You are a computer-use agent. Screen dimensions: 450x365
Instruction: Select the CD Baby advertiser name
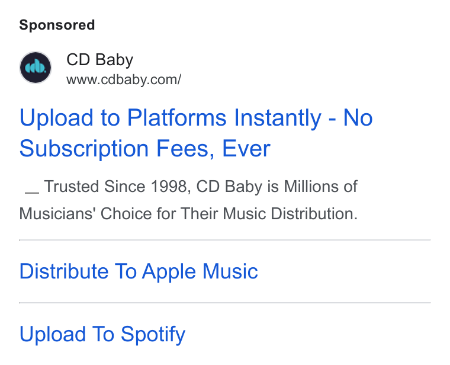tap(100, 60)
